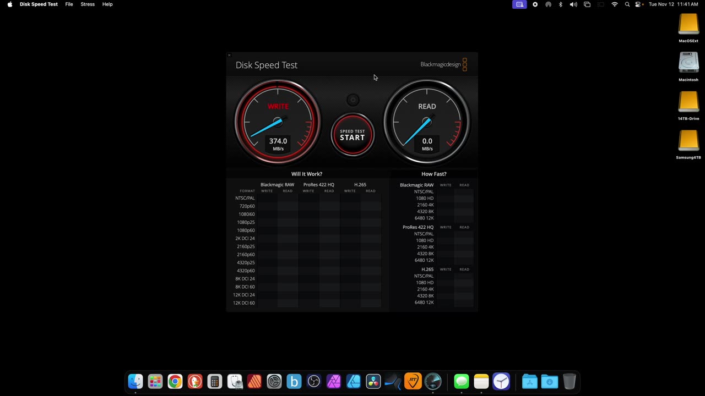Open the clock app in the Dock
This screenshot has height=396, width=705.
pos(501,381)
